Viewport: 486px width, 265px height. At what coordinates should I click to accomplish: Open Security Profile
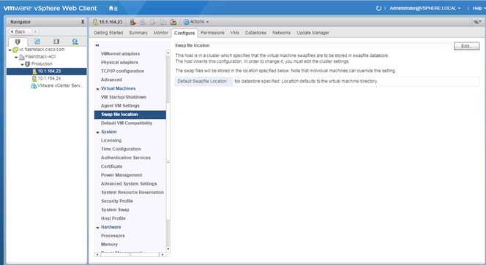[117, 201]
